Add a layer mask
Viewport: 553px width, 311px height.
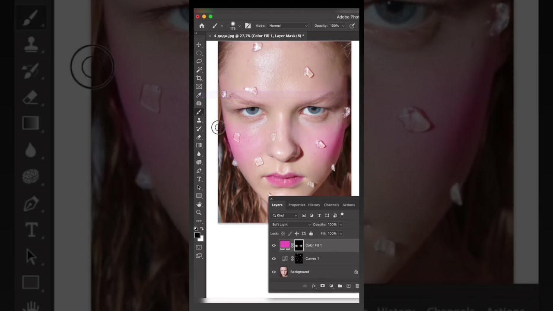point(322,286)
